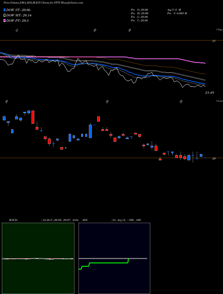
Task: Select the 'DOW MT: 20.14' legend text
Action: [x=19, y=16]
